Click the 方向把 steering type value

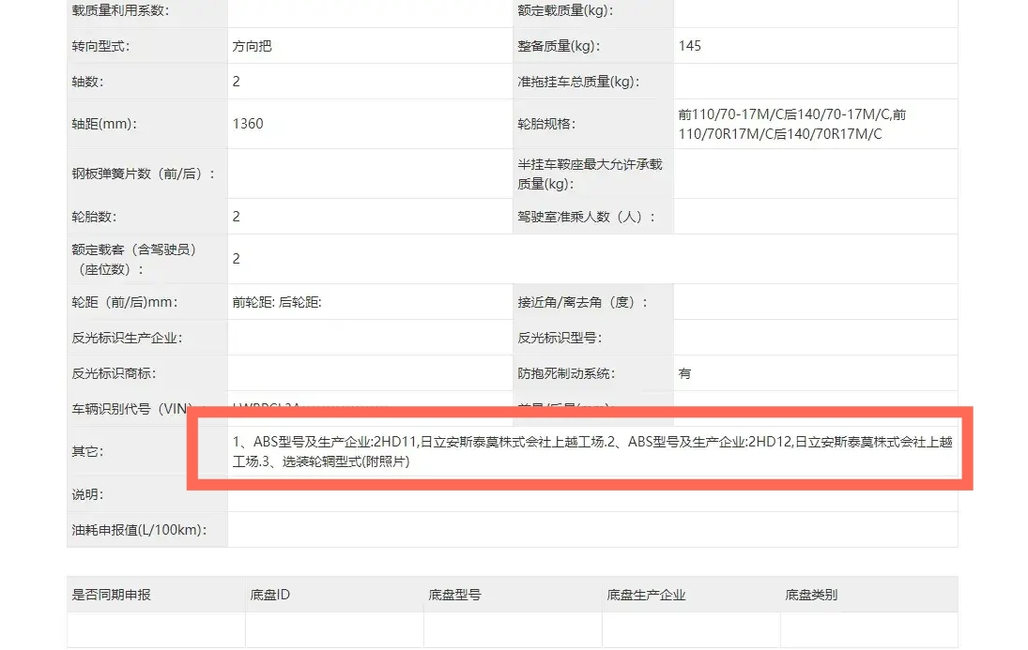pyautogui.click(x=253, y=46)
